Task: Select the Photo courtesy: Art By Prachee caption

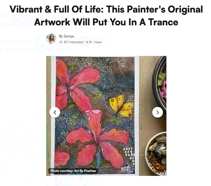Action: tap(73, 171)
